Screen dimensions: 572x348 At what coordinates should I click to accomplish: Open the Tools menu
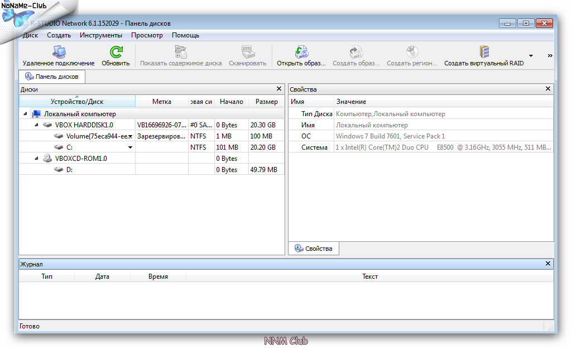point(100,35)
